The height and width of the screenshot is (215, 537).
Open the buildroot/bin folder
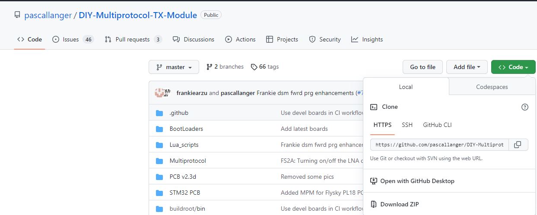[x=187, y=209]
